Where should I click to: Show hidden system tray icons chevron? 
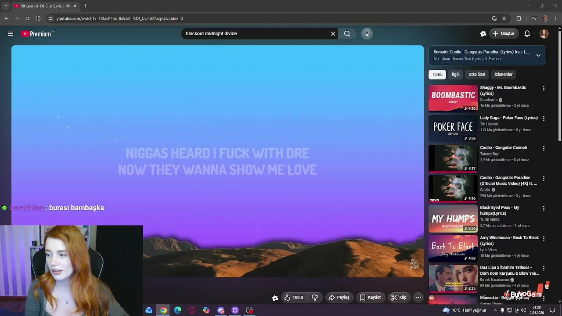coord(495,310)
